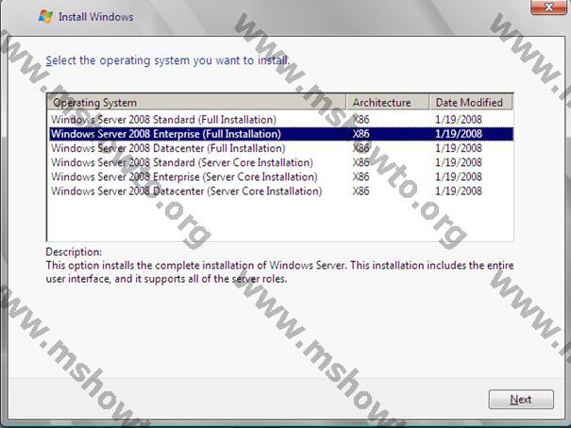Image resolution: width=571 pixels, height=428 pixels.
Task: Click 1/19/2008 date in Enterprise Full Installation row
Action: (459, 134)
